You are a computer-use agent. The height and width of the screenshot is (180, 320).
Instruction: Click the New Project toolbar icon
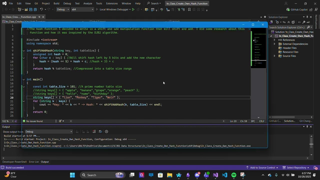19,9
